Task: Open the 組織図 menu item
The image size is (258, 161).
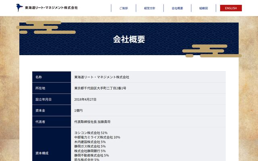Action: 204,8
